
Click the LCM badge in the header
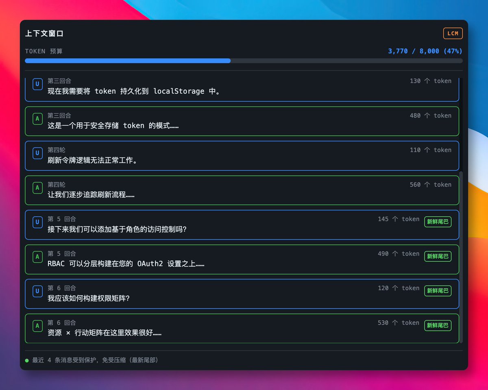[453, 33]
